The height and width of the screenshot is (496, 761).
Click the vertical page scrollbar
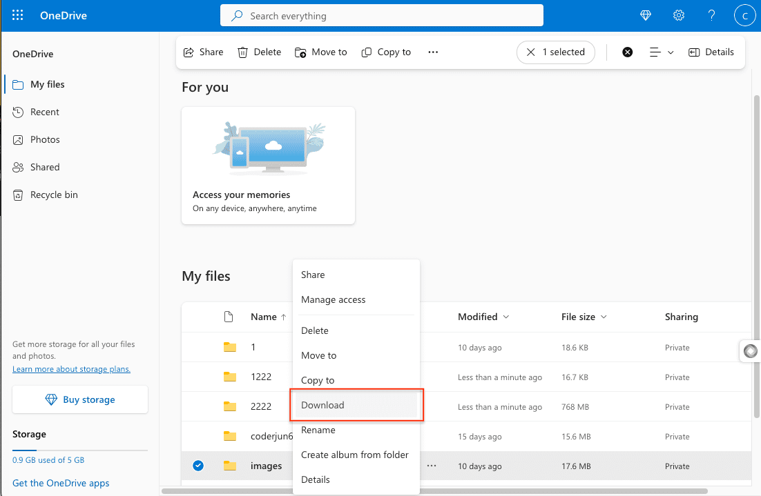757,256
